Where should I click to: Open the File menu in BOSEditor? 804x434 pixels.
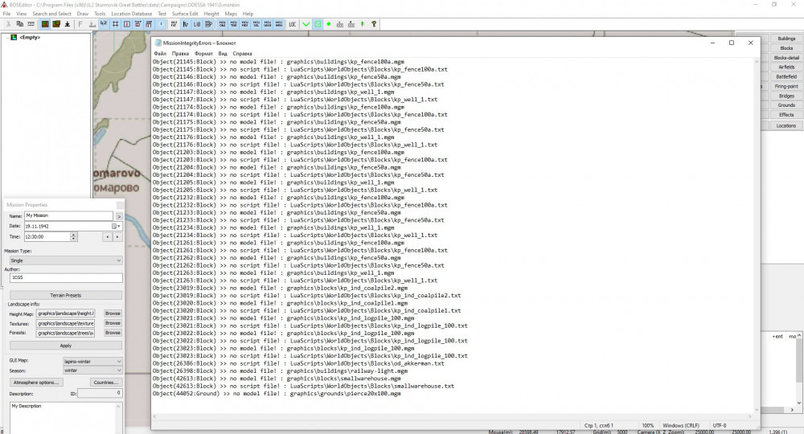click(x=6, y=14)
